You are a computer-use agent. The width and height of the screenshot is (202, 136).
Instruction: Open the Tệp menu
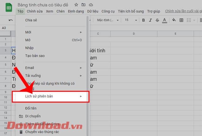(x=20, y=11)
